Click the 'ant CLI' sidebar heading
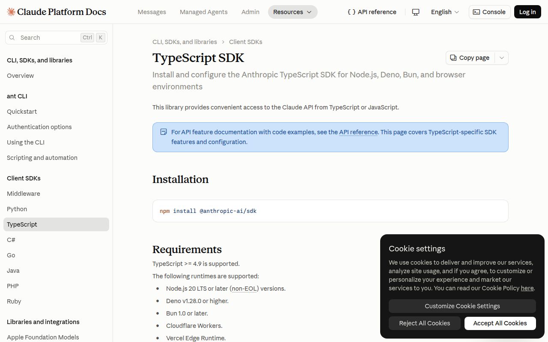548x342 pixels. 17,96
